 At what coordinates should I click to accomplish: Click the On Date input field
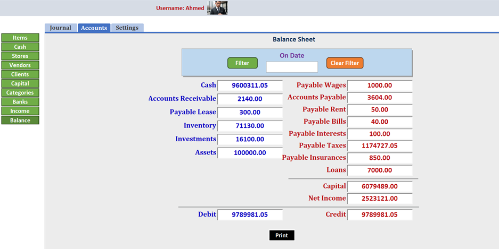292,67
